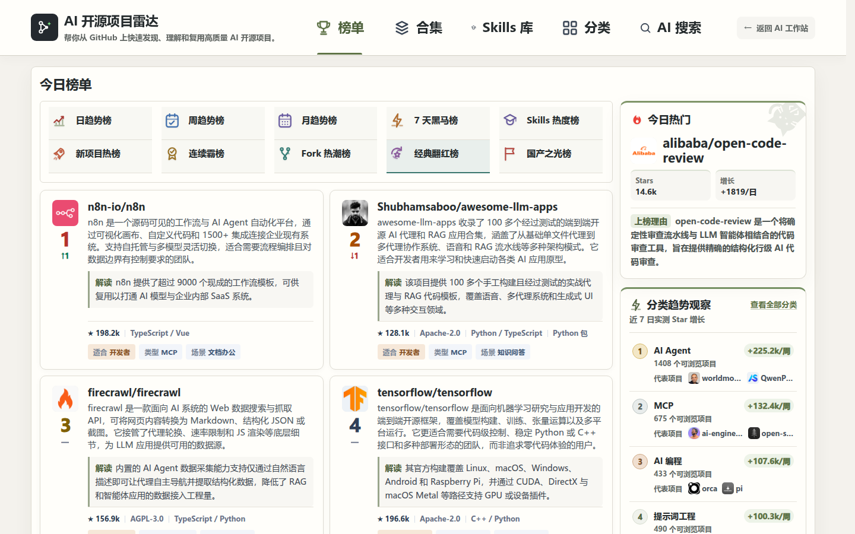Click 场景 文档办公 tag on n8n card

click(x=213, y=352)
